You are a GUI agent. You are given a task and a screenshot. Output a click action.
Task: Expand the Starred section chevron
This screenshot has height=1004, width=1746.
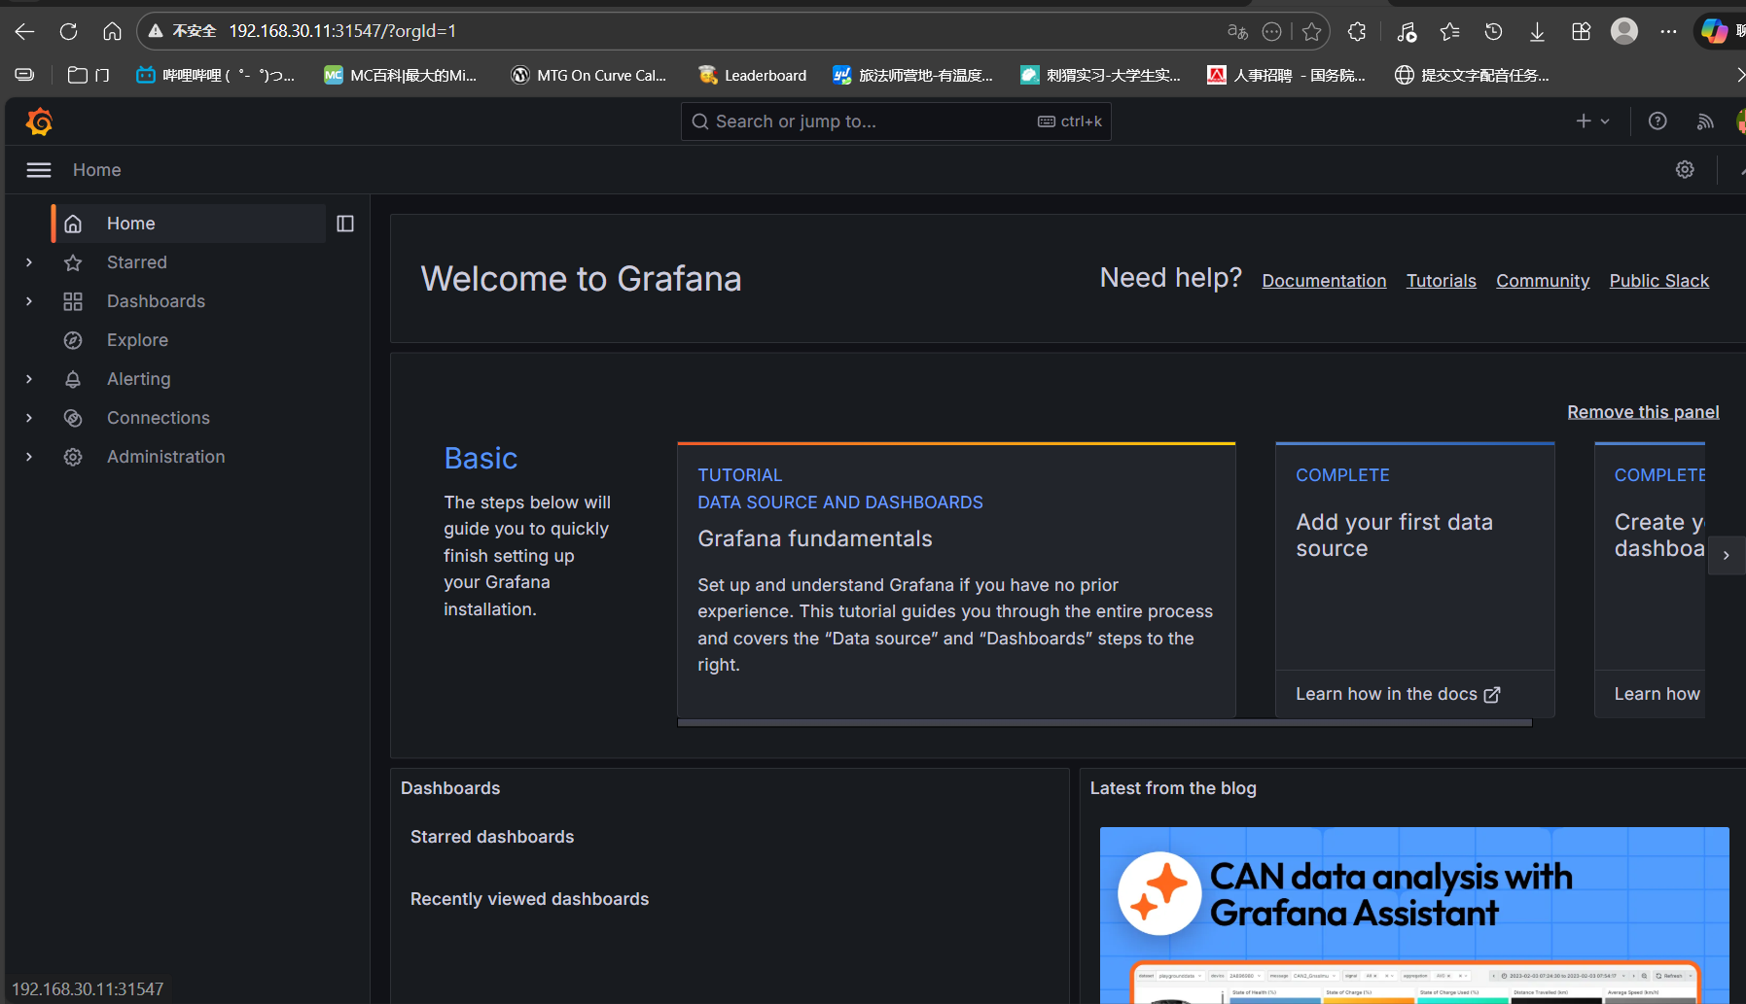[x=29, y=262]
